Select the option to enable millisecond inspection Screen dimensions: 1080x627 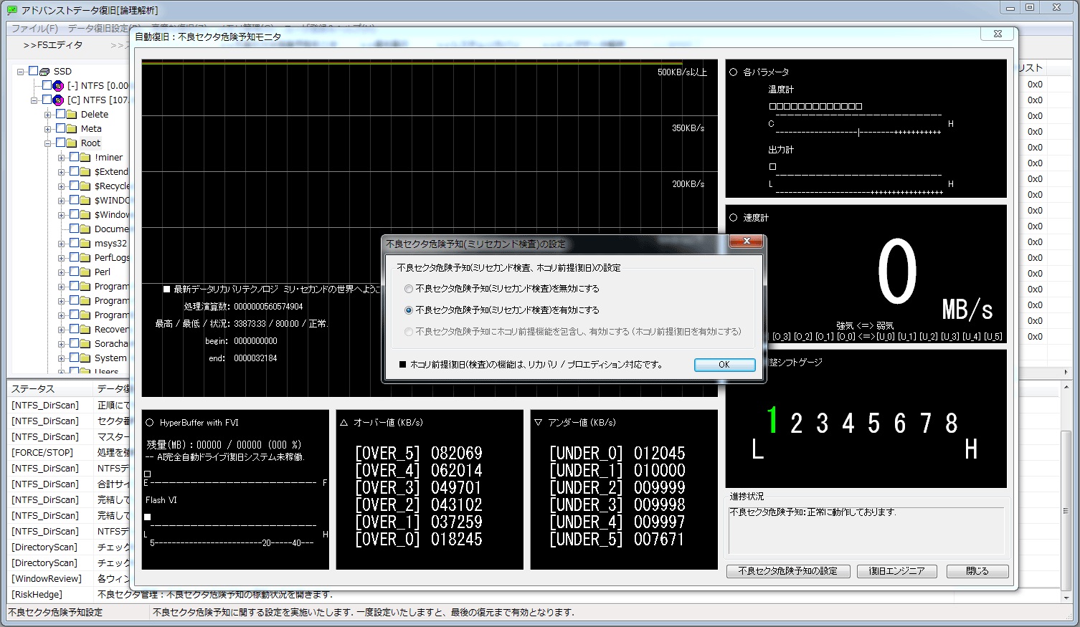pyautogui.click(x=409, y=310)
